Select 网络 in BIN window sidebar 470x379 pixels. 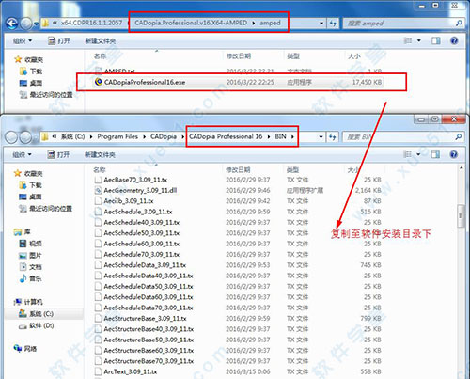tap(25, 348)
